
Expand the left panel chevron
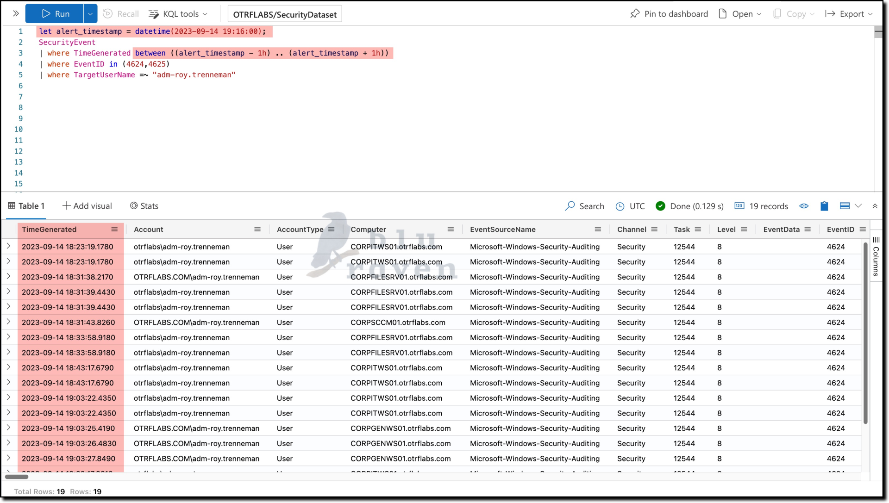16,14
